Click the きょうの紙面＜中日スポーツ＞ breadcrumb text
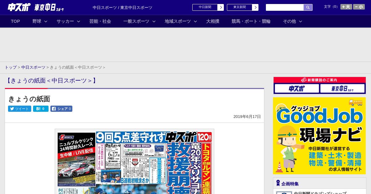The image size is (371, 194). [x=78, y=67]
